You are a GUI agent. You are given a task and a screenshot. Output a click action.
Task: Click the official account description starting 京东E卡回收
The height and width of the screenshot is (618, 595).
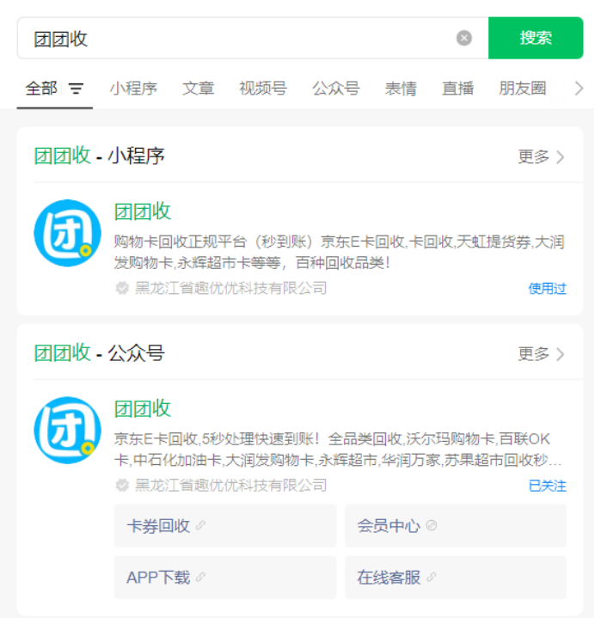coord(338,450)
